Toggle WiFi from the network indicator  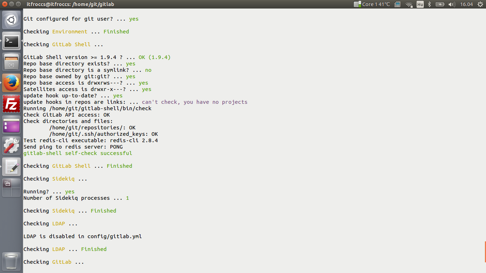(409, 4)
